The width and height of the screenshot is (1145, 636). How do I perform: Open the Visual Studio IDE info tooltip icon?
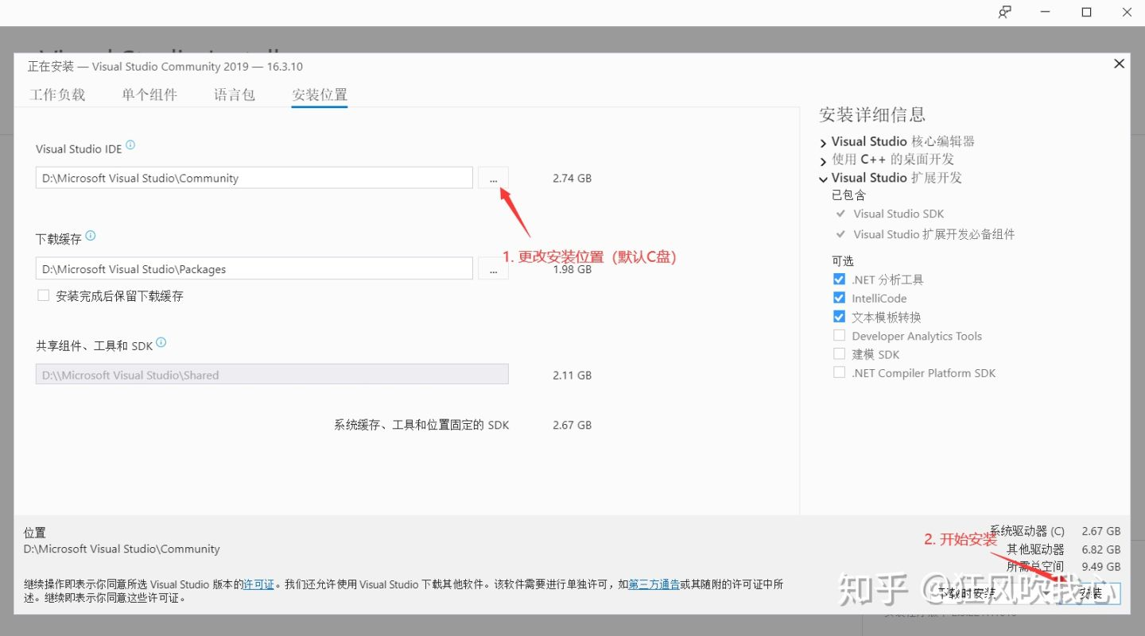coord(130,145)
